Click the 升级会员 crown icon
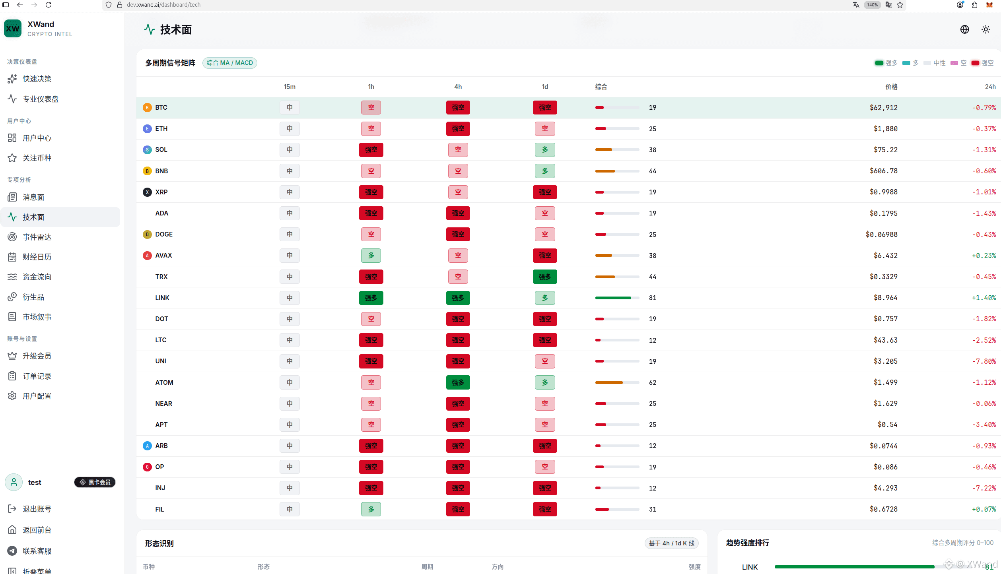The image size is (1001, 574). pyautogui.click(x=12, y=356)
